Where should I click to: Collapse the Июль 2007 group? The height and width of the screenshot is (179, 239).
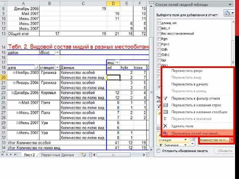[x=18, y=133]
